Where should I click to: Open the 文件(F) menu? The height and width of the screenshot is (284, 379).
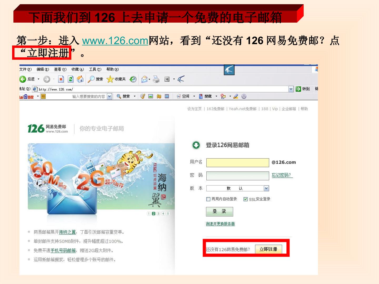pyautogui.click(x=26, y=69)
